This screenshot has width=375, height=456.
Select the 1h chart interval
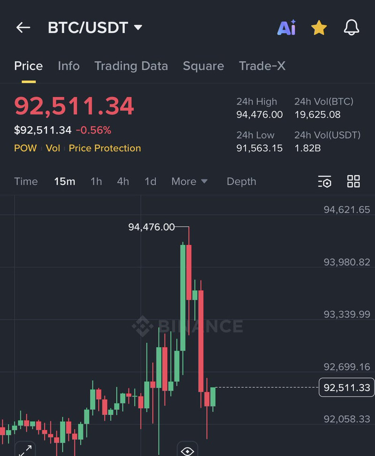(96, 181)
